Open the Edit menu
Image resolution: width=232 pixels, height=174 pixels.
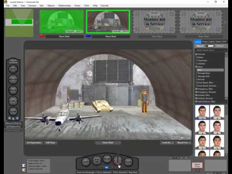tap(15, 6)
